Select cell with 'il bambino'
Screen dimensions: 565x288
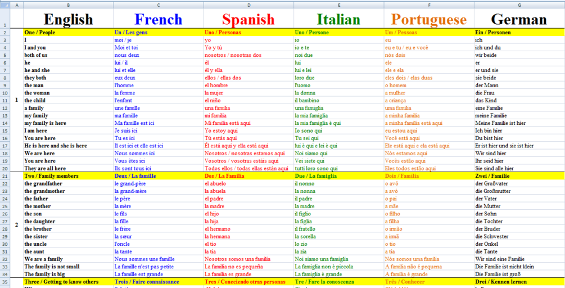pyautogui.click(x=338, y=101)
